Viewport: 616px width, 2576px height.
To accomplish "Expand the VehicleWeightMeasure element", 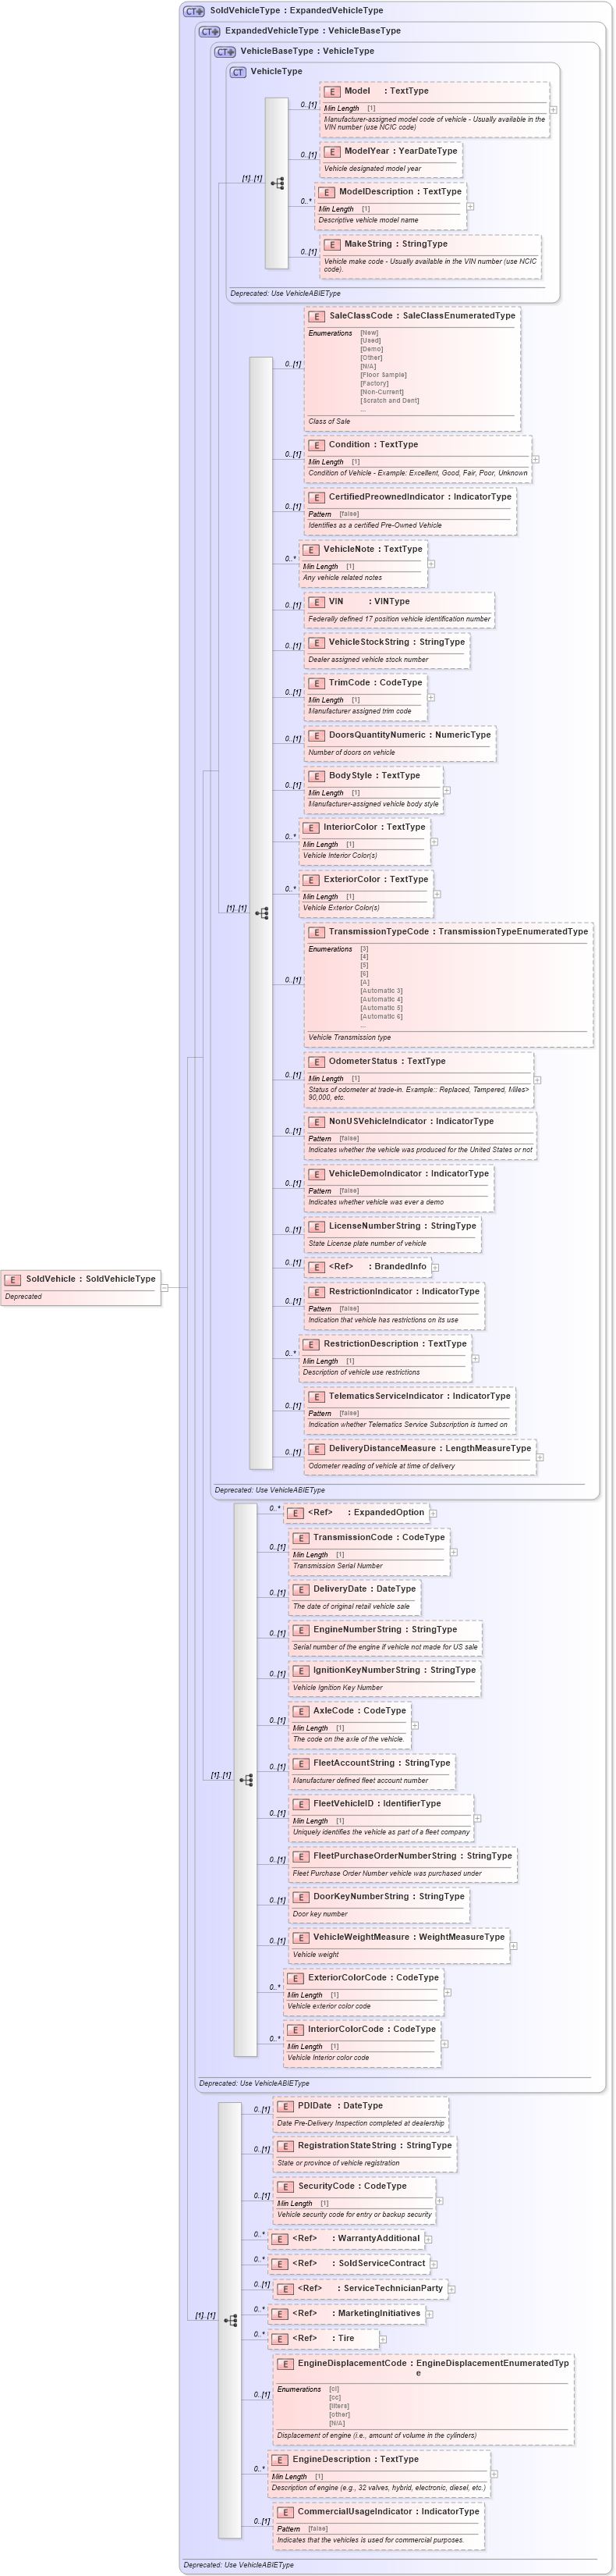I will point(514,1946).
